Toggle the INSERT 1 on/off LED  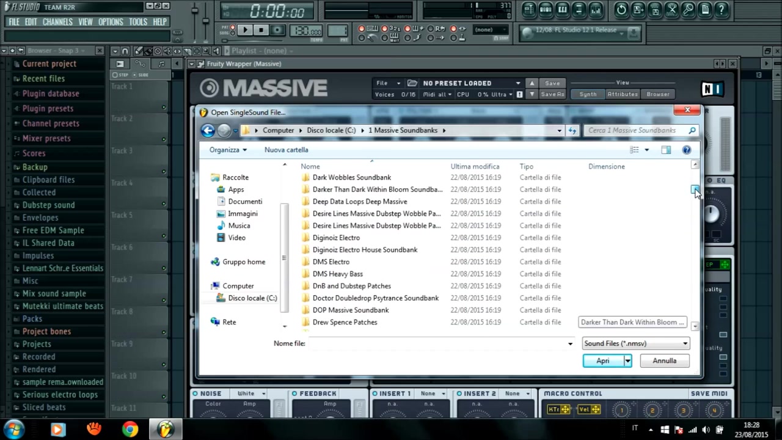point(375,394)
